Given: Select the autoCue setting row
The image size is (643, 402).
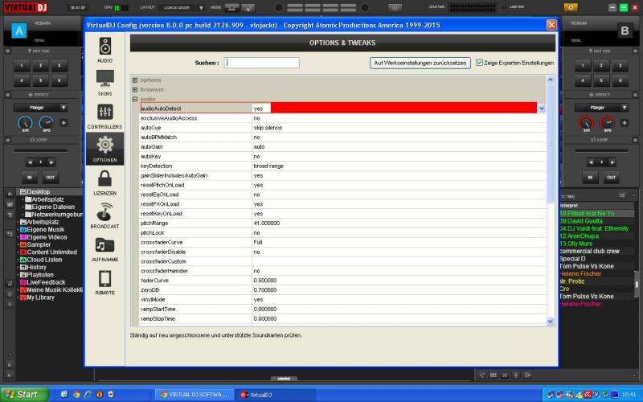Looking at the screenshot, I should (x=193, y=128).
